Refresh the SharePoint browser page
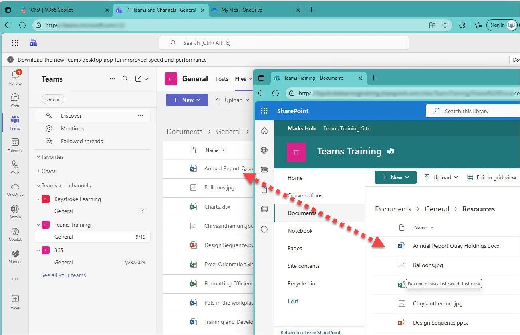Screen dimensions: 520x335 point(276,93)
